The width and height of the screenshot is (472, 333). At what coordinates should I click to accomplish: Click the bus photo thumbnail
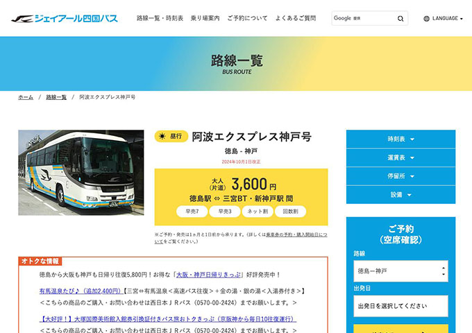81,172
